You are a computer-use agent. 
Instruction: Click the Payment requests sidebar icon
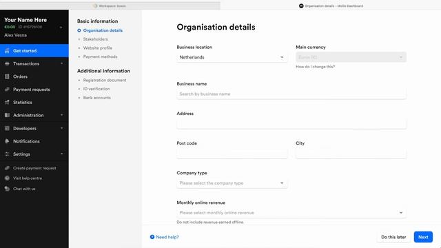coord(7,90)
